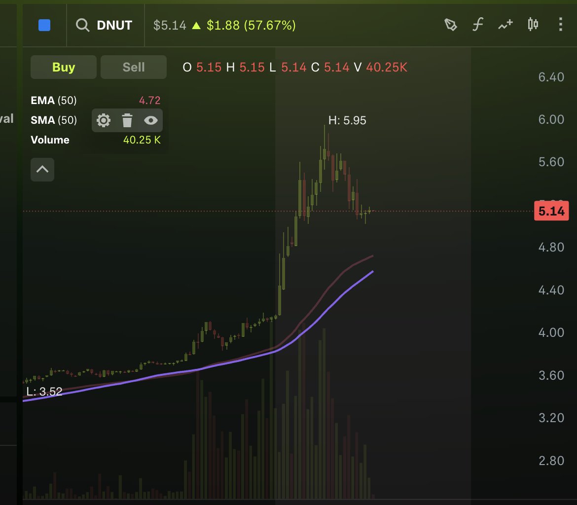Click the high value H 5.15

245,68
